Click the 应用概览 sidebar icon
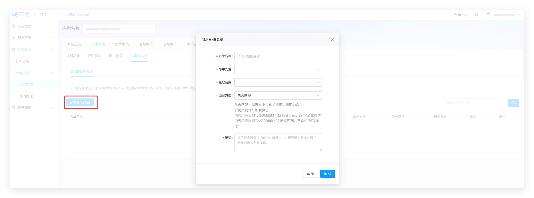 click(13, 26)
